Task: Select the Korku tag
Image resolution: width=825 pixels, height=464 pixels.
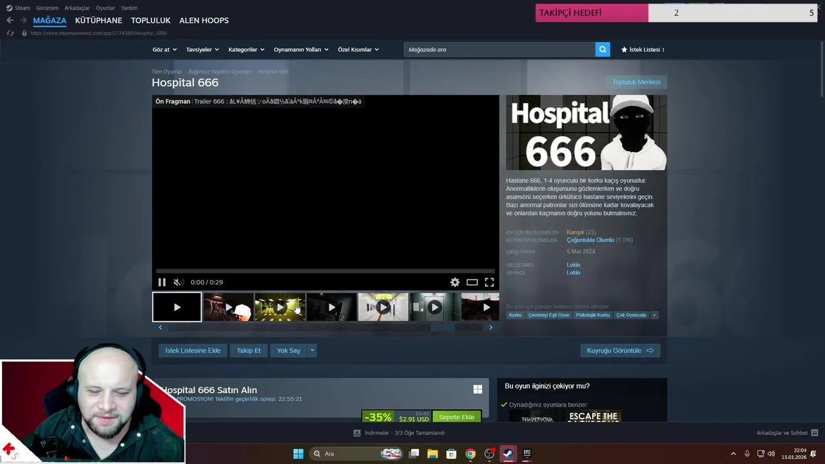Action: tap(515, 315)
